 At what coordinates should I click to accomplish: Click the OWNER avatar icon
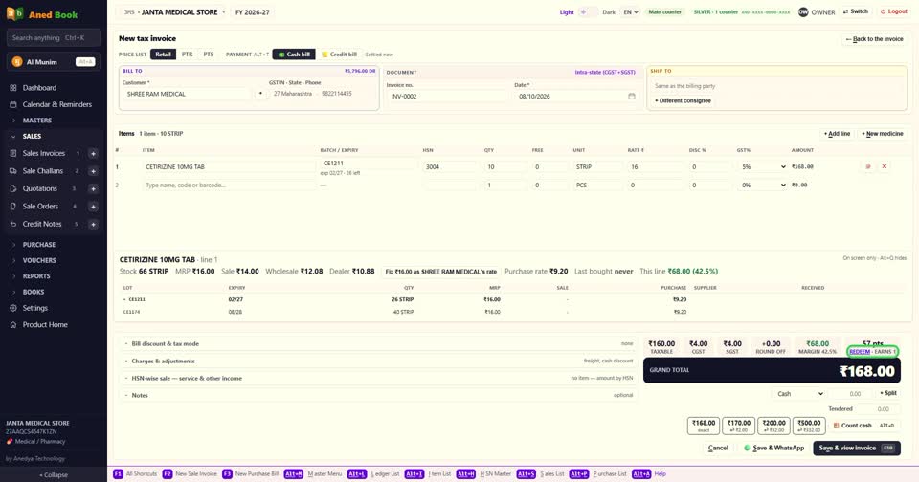[803, 11]
